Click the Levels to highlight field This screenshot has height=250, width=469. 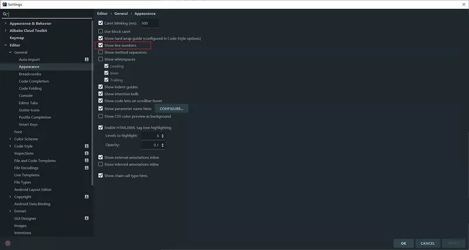pos(152,136)
